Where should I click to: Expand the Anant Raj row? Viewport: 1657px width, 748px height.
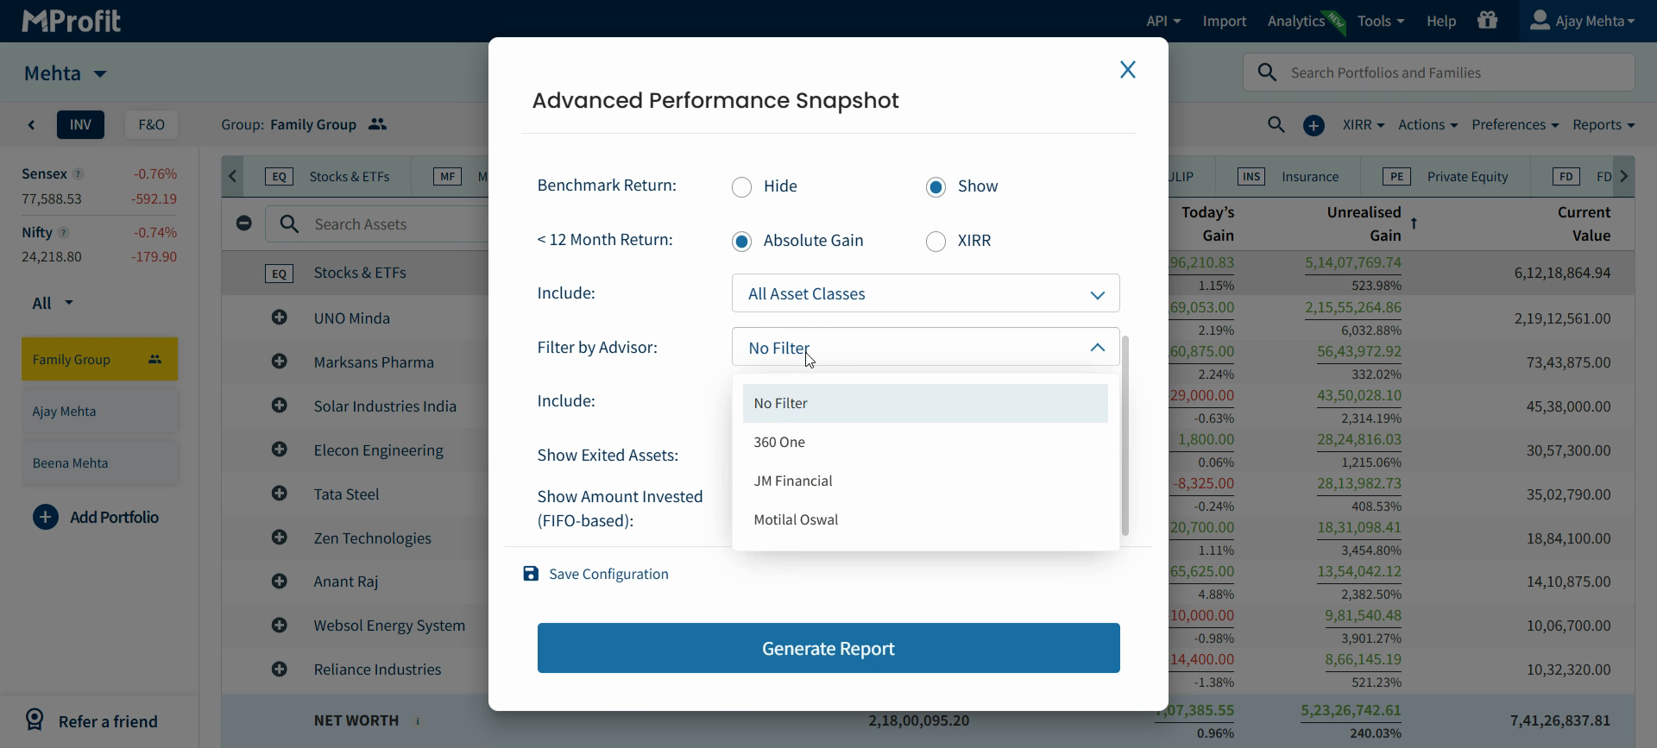pyautogui.click(x=279, y=581)
